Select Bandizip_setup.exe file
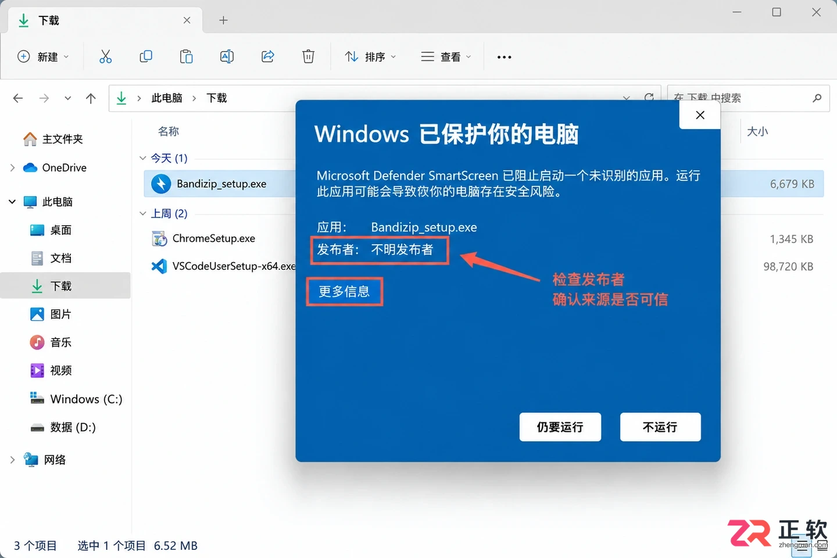Image resolution: width=837 pixels, height=558 pixels. tap(221, 184)
